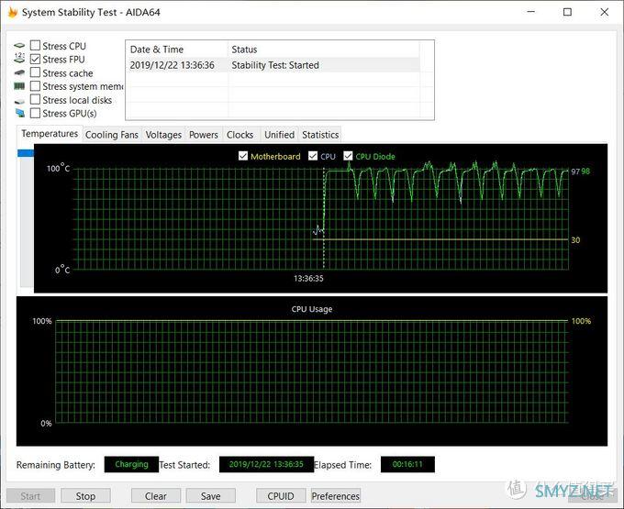Click the Elapsed Time value 00:16:11
624x509 pixels.
pos(407,464)
